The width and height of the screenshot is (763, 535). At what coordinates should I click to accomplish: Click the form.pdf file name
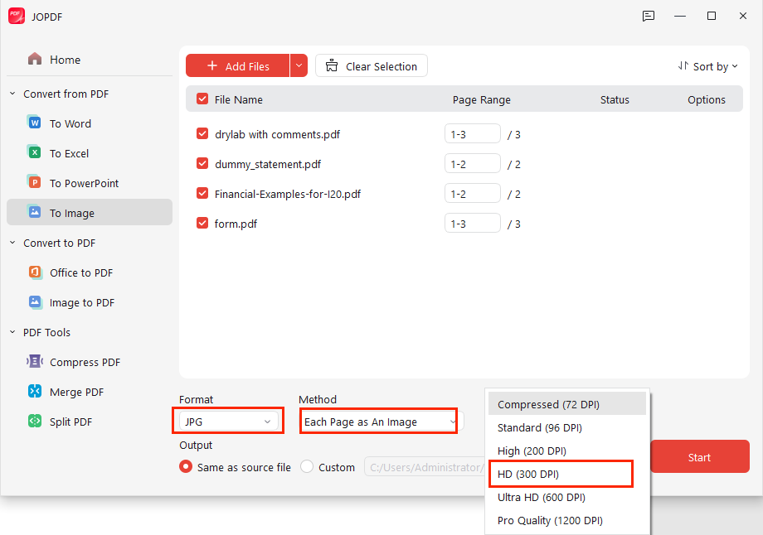point(236,224)
